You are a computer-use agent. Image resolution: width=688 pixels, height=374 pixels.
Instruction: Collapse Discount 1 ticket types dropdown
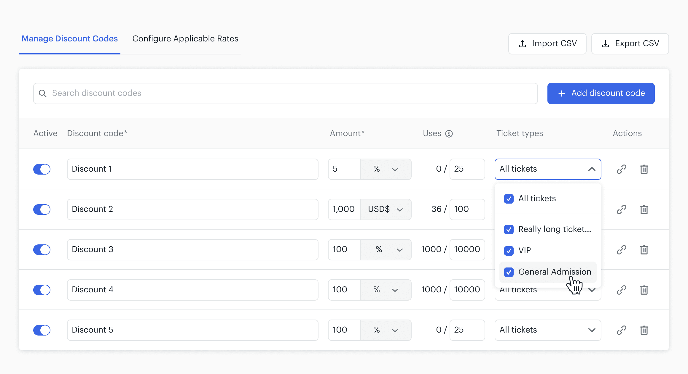(x=592, y=169)
